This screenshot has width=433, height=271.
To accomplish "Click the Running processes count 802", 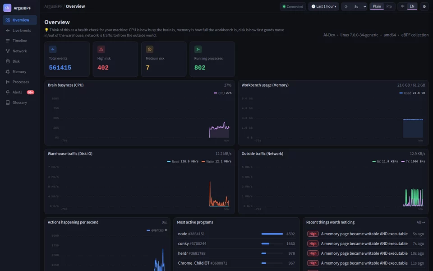I will tap(200, 67).
